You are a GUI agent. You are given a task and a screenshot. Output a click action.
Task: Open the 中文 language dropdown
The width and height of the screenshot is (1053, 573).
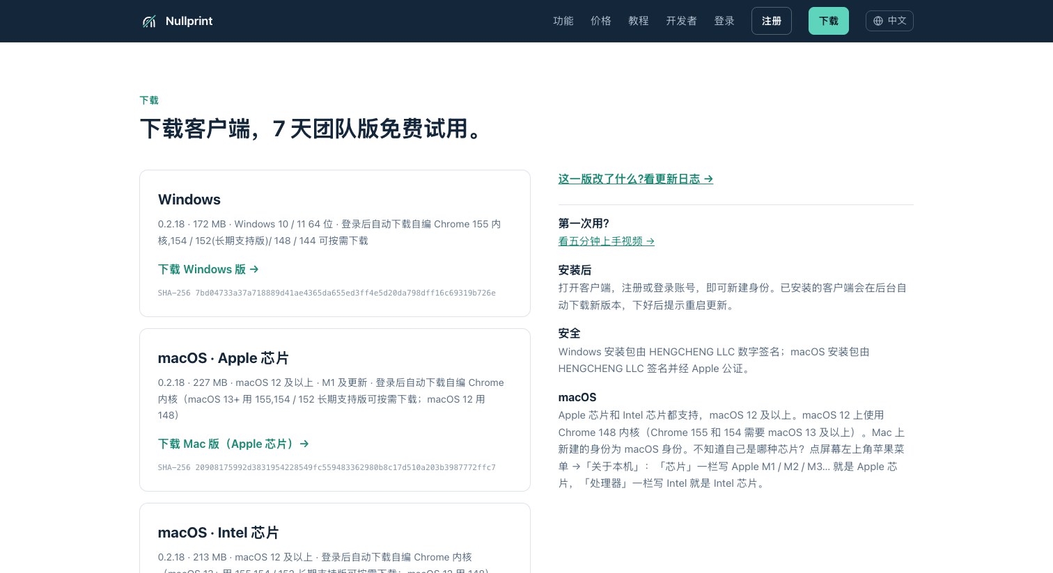(889, 21)
